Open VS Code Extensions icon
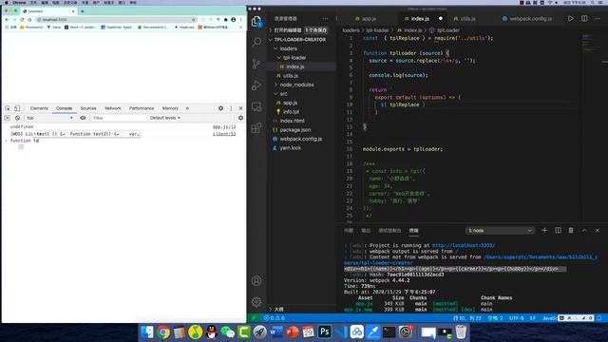The height and width of the screenshot is (342, 608). point(256,127)
